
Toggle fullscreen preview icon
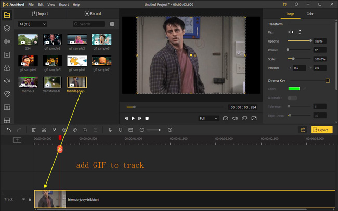pos(254,118)
